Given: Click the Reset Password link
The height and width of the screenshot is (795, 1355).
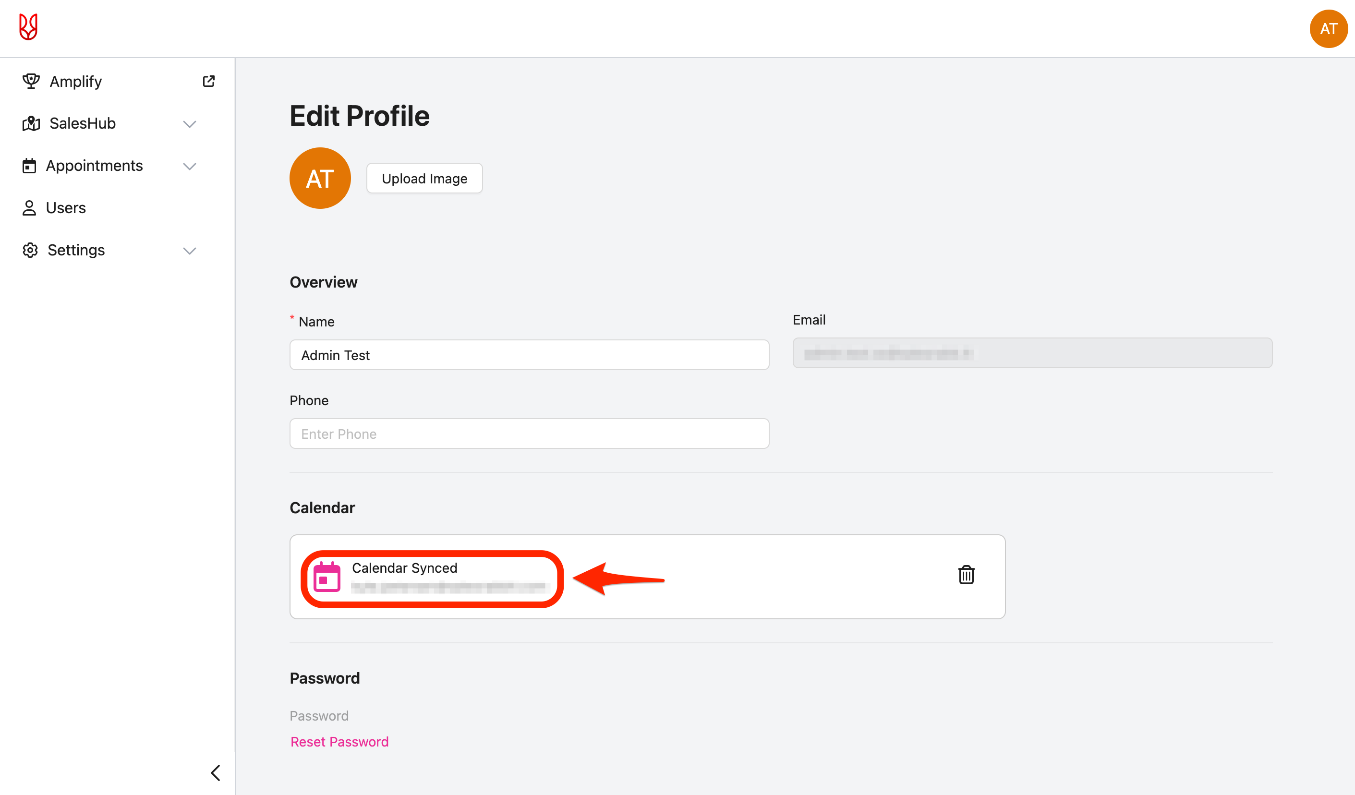Looking at the screenshot, I should pyautogui.click(x=339, y=741).
